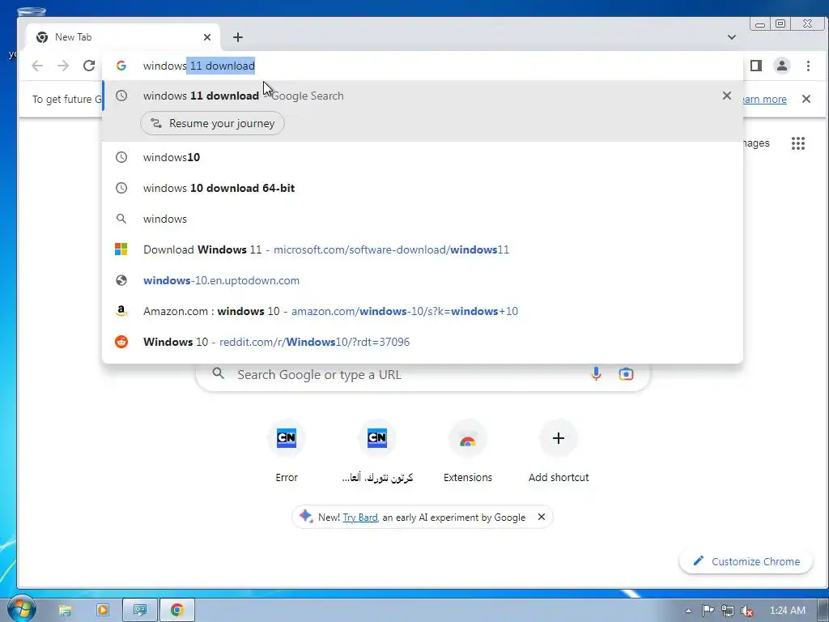The width and height of the screenshot is (829, 622).
Task: Toggle the side panel icon
Action: (756, 66)
